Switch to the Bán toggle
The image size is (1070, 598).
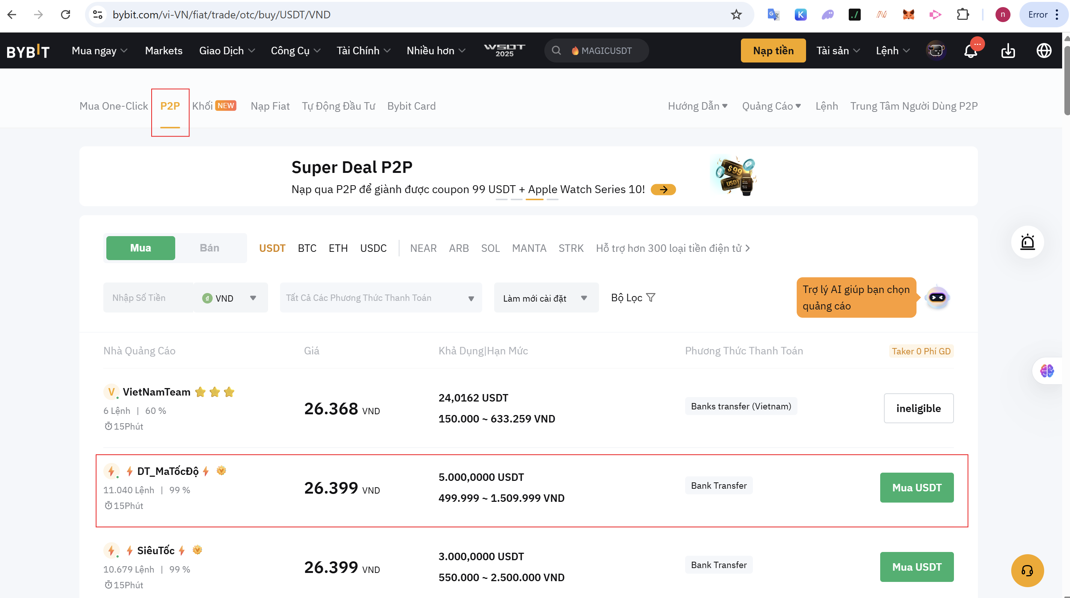coord(209,248)
